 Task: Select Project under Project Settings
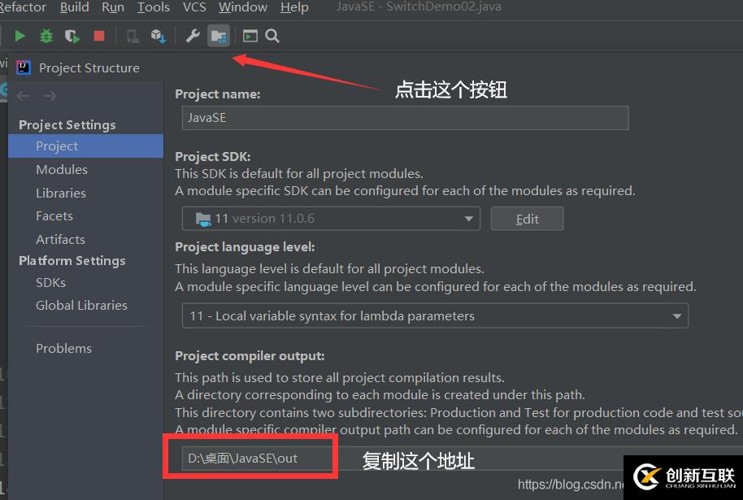click(57, 146)
